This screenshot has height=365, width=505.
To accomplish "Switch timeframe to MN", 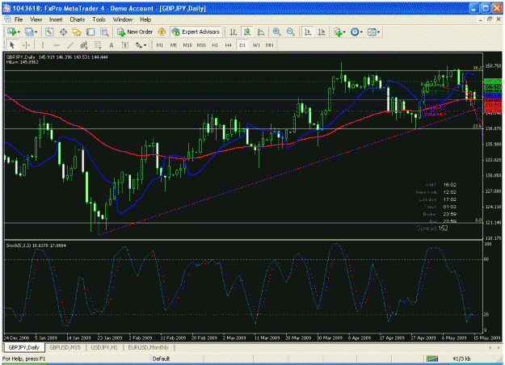I will point(270,45).
